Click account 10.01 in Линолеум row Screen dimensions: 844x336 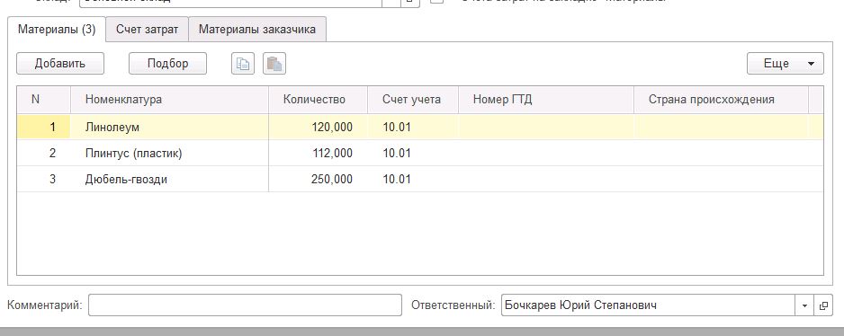[x=413, y=128]
